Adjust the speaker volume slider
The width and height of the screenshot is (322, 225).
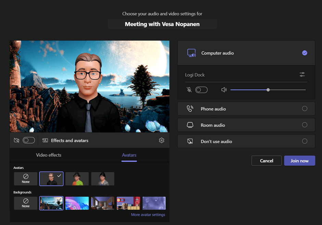[268, 90]
